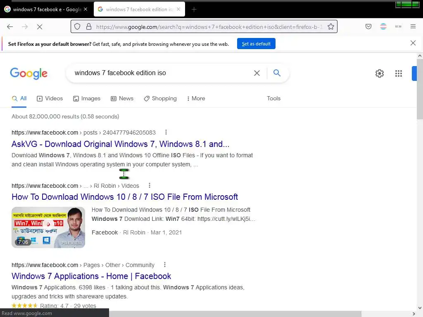Click the vertical scrollbar thumb
Image resolution: width=423 pixels, height=317 pixels.
420,89
